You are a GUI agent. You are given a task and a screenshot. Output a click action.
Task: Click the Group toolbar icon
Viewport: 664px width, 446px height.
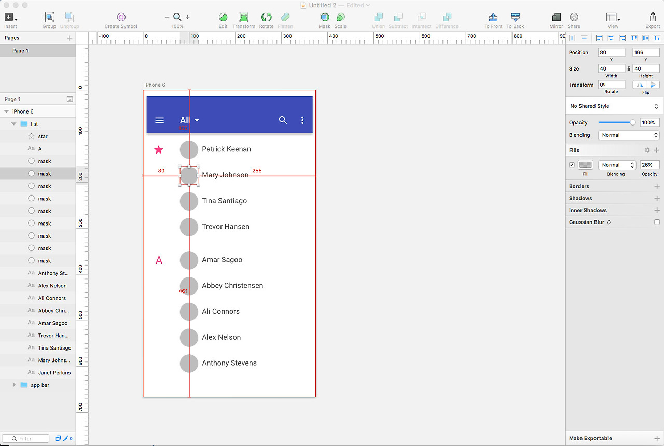point(49,17)
